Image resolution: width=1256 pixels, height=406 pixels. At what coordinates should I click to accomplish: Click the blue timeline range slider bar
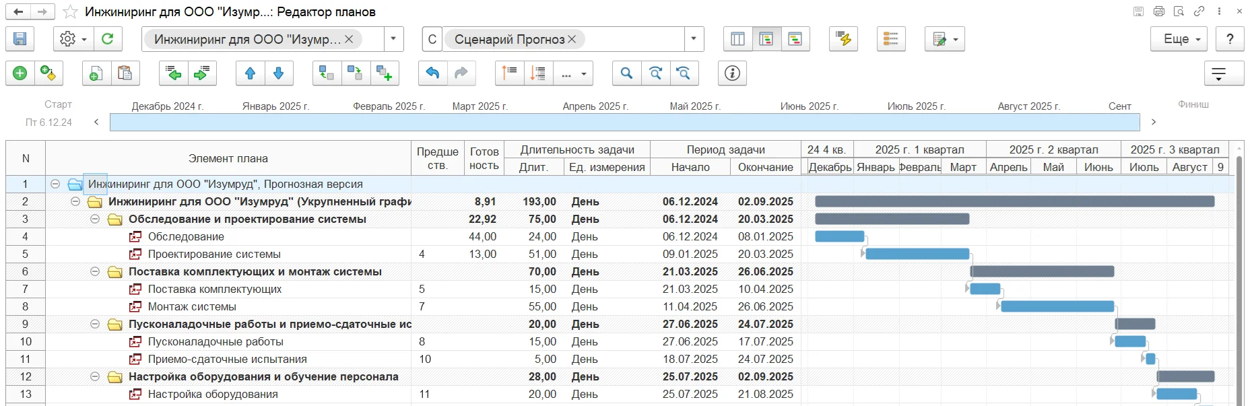pos(624,122)
